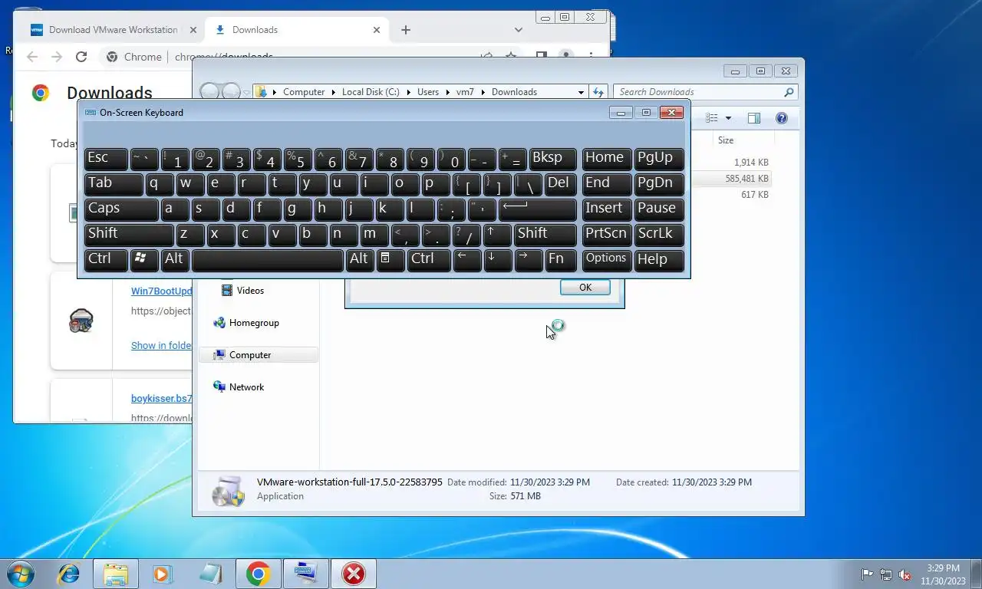
Task: Select Homegroup in the Explorer navigation pane
Action: click(254, 323)
